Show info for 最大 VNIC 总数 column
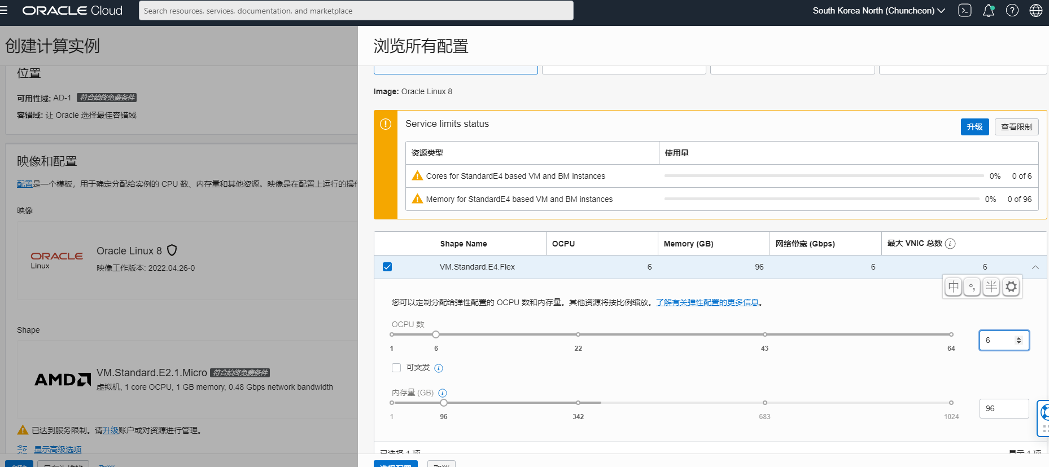The image size is (1049, 467). point(950,244)
